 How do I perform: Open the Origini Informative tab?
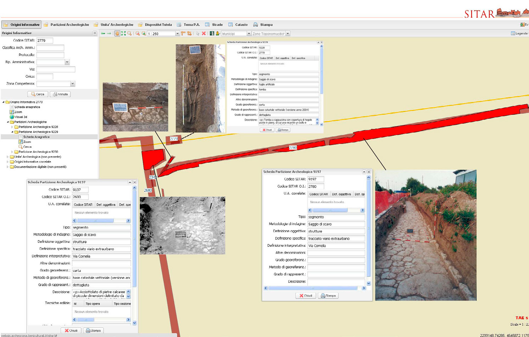[x=21, y=24]
